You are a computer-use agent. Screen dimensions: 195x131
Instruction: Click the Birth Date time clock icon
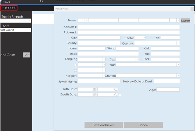coord(116,89)
